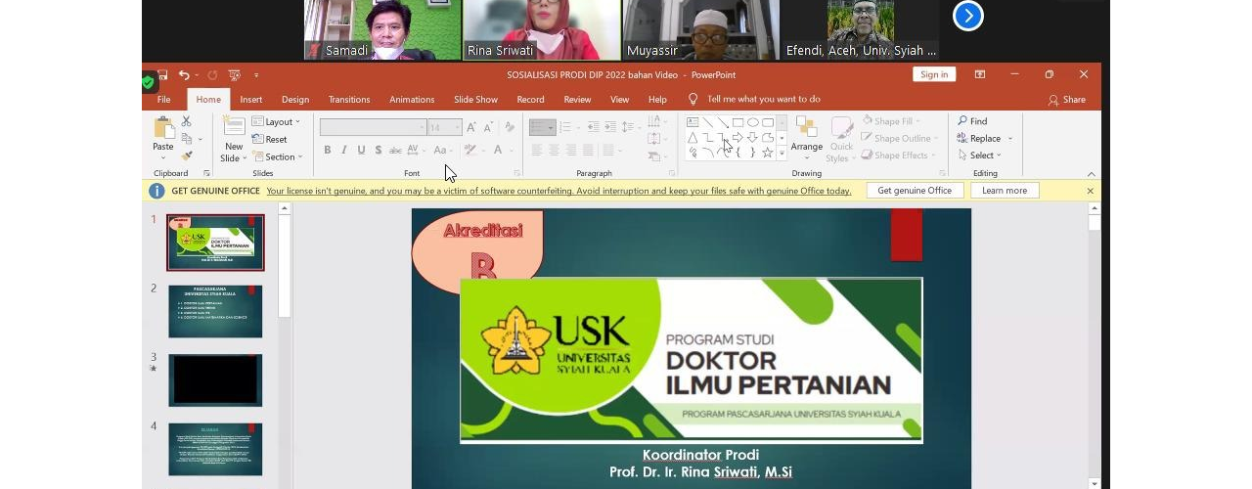Click the Find magnifier icon
The width and height of the screenshot is (1252, 489).
[963, 121]
